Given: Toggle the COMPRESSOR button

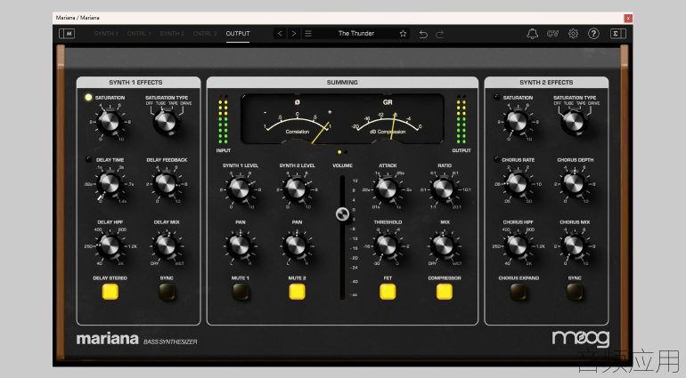Looking at the screenshot, I should (444, 292).
